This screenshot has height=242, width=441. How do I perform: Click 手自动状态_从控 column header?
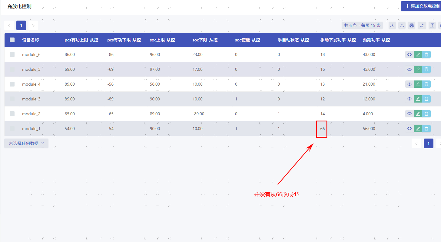pos(293,40)
